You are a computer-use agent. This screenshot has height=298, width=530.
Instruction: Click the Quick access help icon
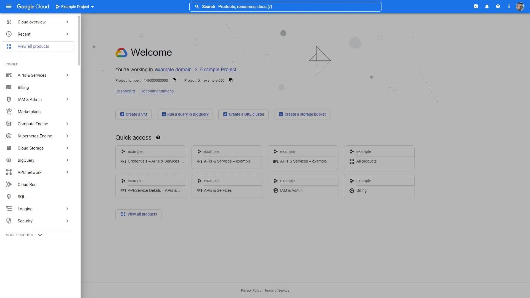click(x=158, y=137)
